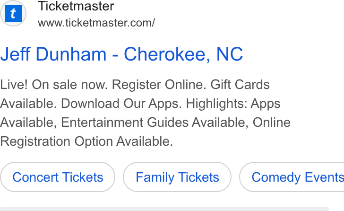Select the Concert Tickets chip

(58, 177)
